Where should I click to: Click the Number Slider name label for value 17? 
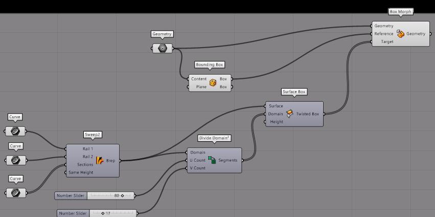(73, 213)
